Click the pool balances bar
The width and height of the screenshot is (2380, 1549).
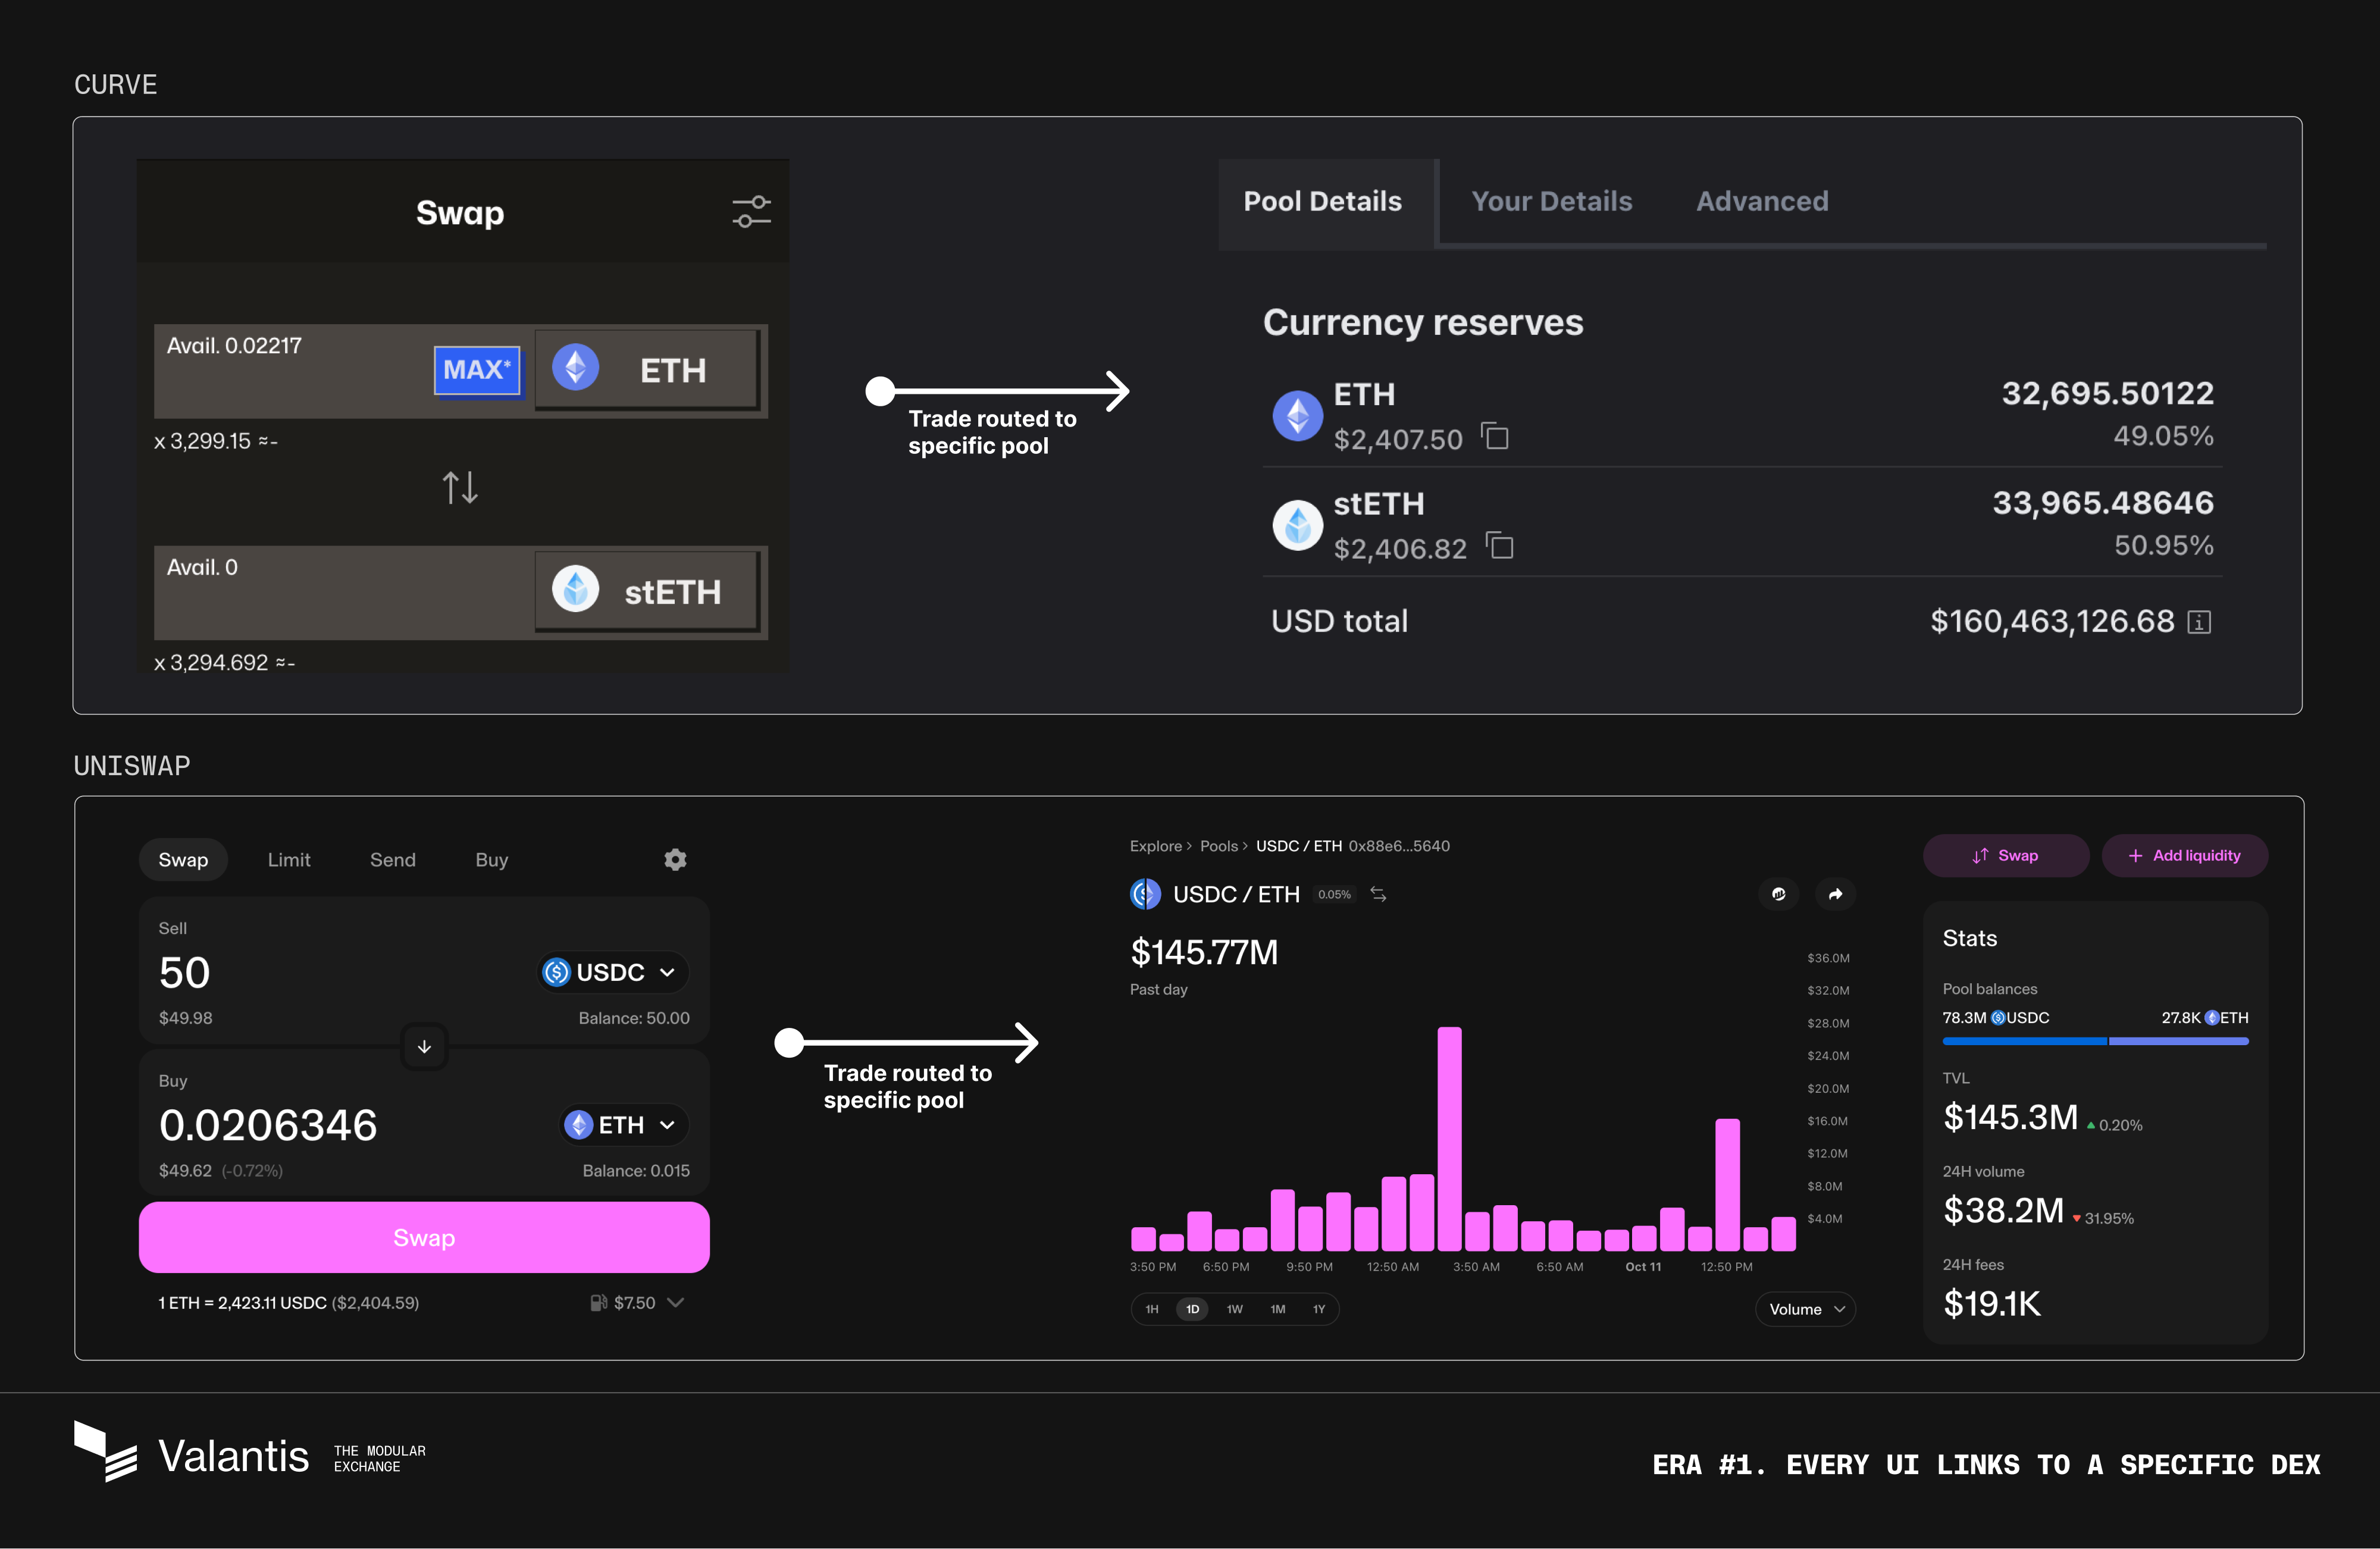coord(2095,1041)
